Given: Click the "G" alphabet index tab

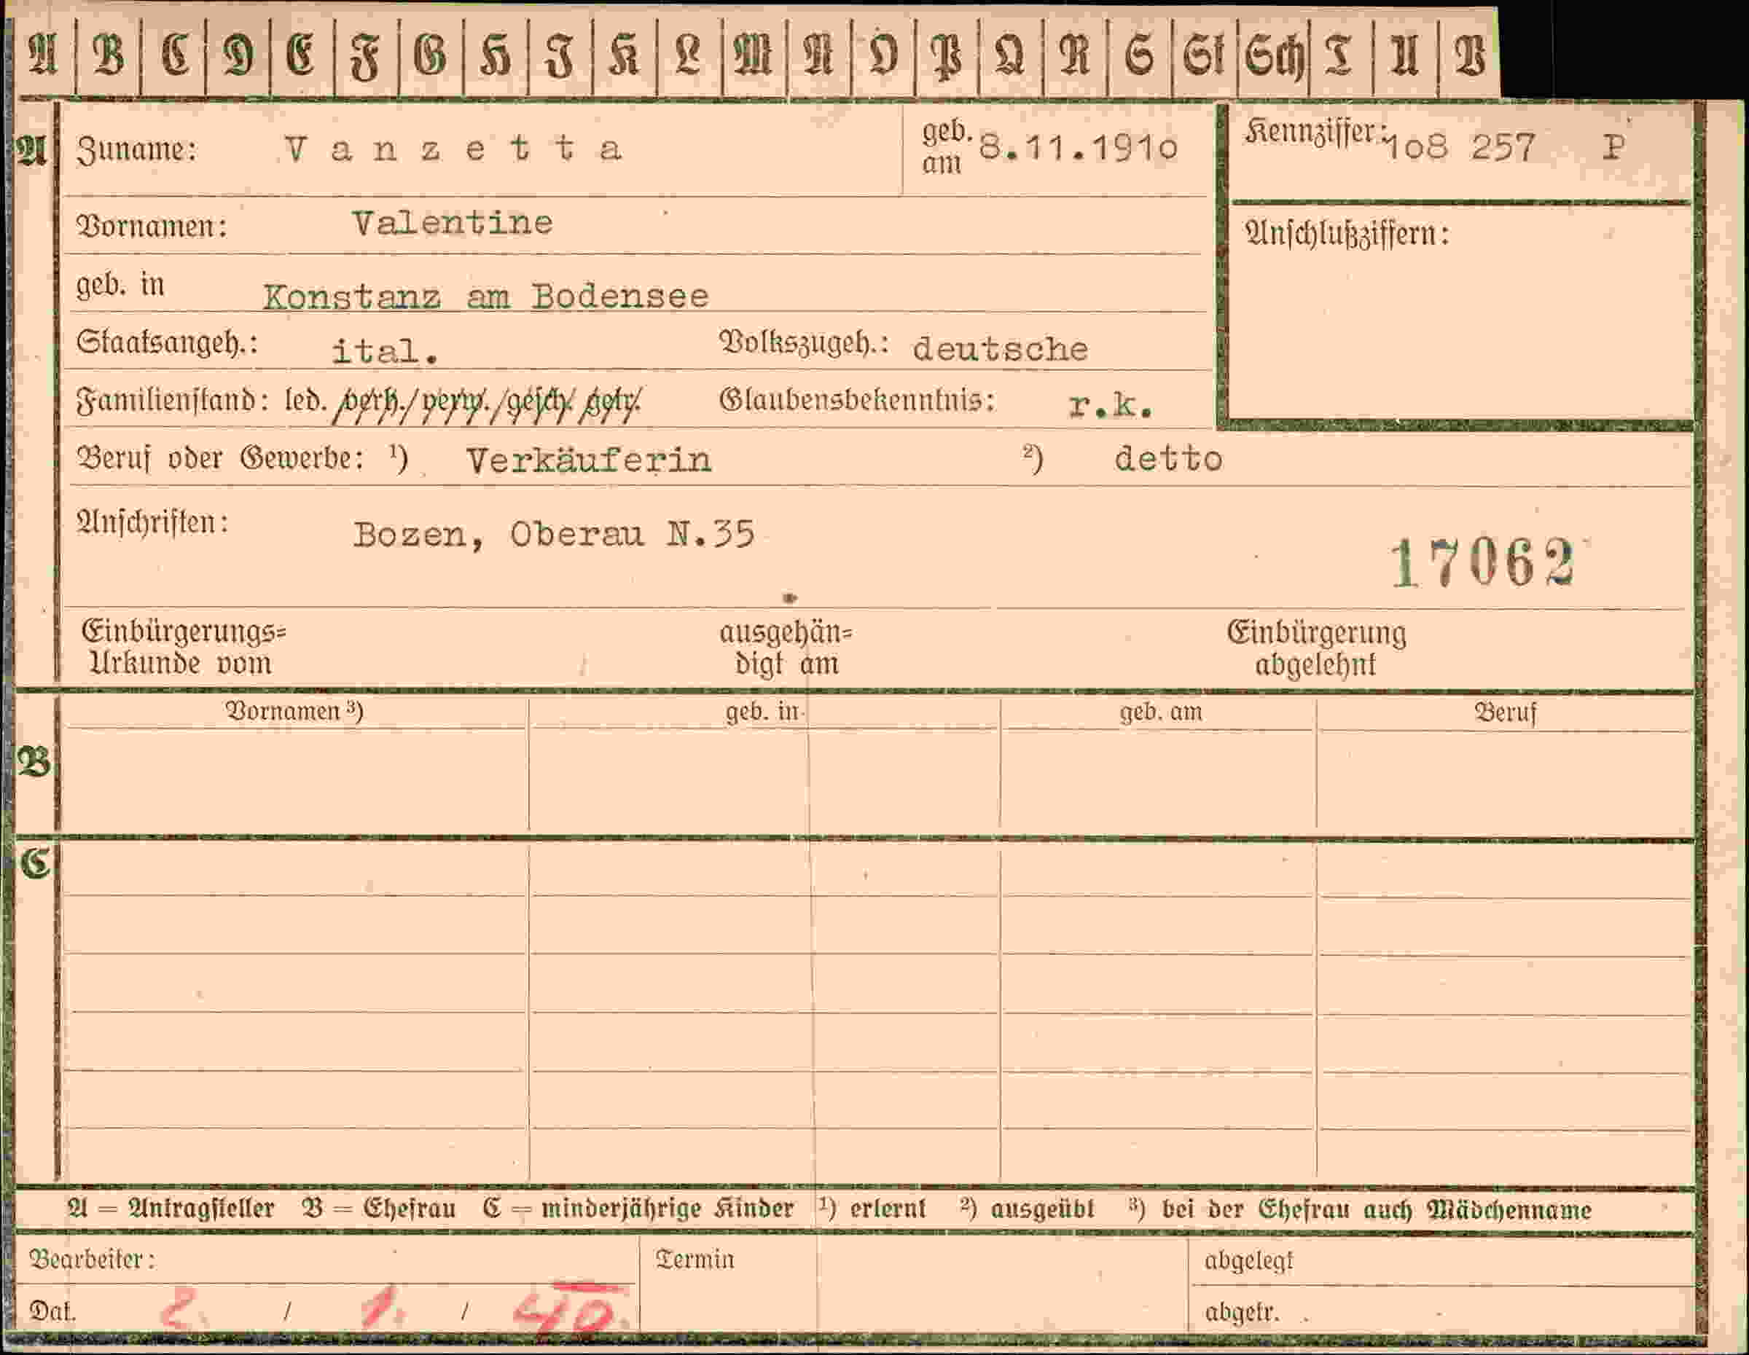Looking at the screenshot, I should click(x=430, y=56).
